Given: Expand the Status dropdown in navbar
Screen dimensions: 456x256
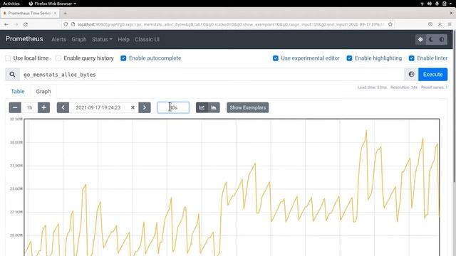Looking at the screenshot, I should (102, 40).
